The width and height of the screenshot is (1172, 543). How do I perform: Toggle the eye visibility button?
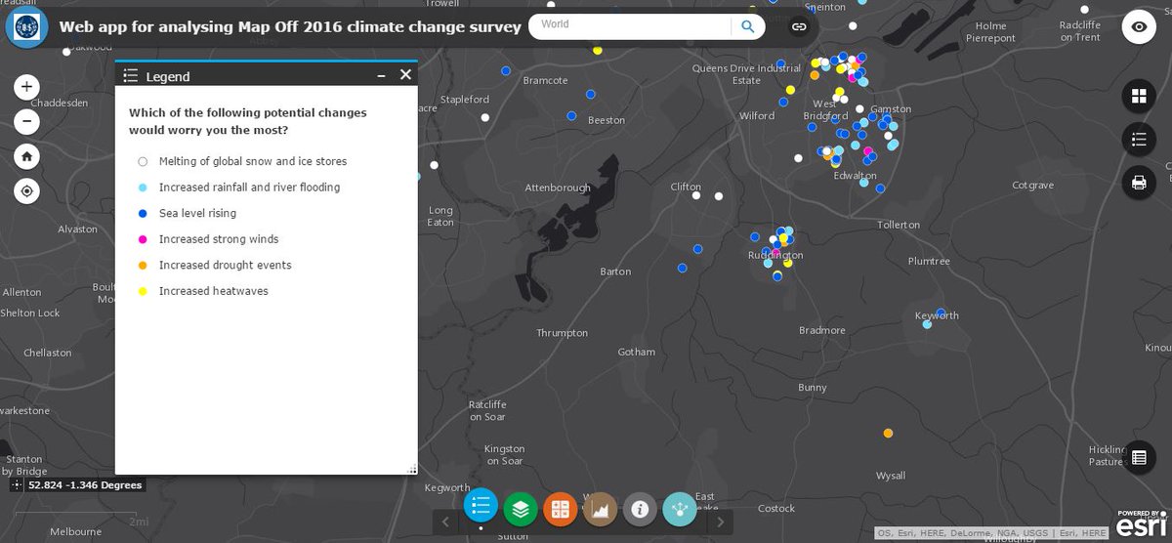[1139, 27]
